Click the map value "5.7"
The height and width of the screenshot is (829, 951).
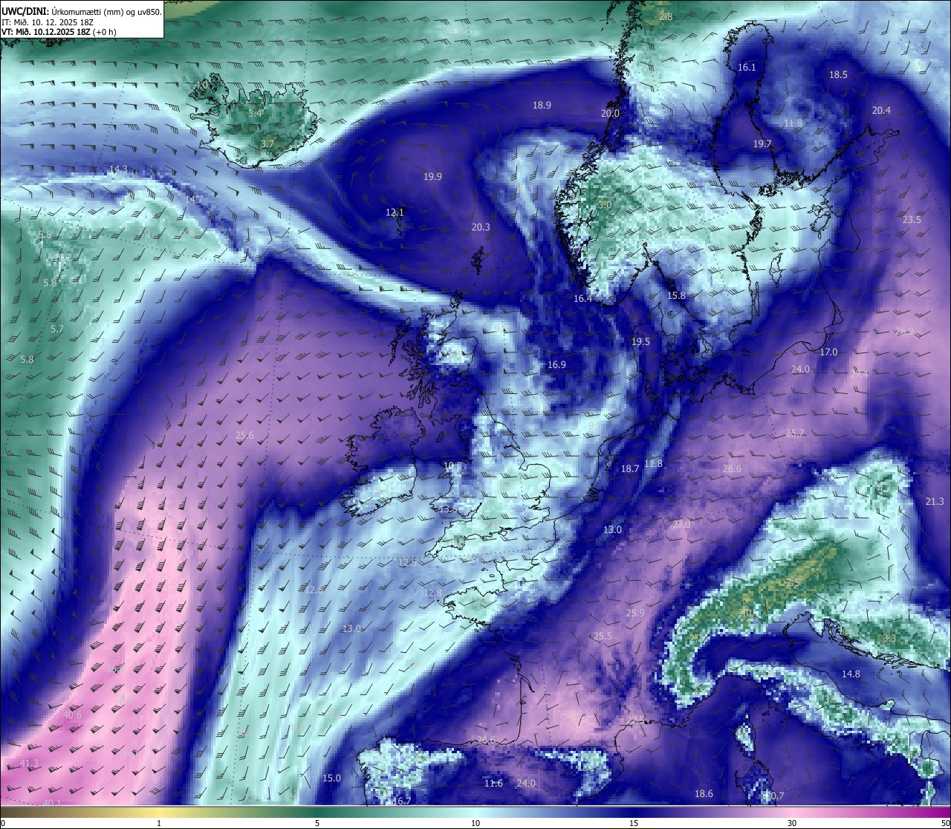(56, 329)
